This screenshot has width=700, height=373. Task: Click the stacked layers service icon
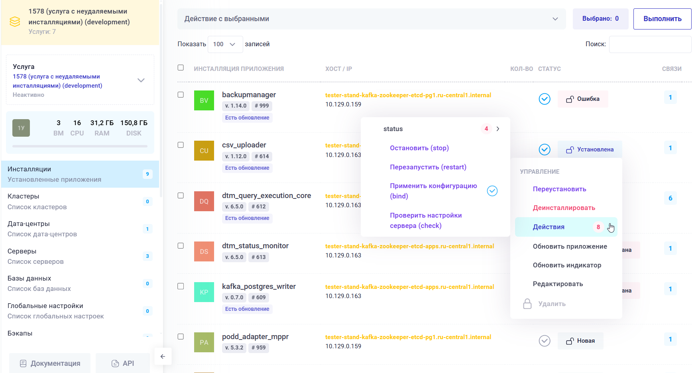(x=15, y=22)
